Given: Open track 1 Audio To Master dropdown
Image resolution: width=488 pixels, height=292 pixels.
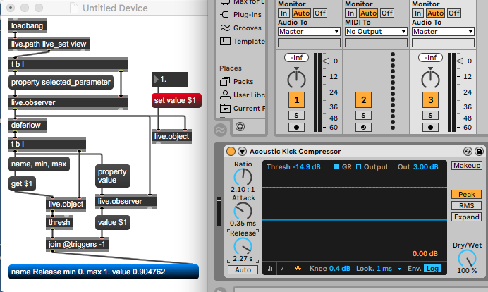Looking at the screenshot, I should [x=308, y=31].
